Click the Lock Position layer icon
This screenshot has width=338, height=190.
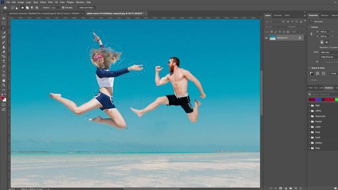tap(280, 32)
